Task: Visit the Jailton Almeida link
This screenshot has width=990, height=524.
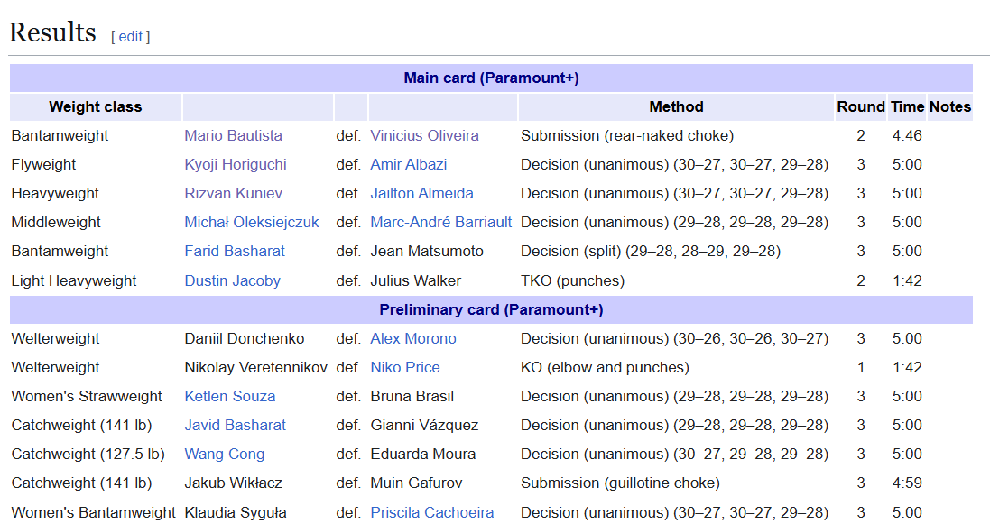Action: point(421,193)
